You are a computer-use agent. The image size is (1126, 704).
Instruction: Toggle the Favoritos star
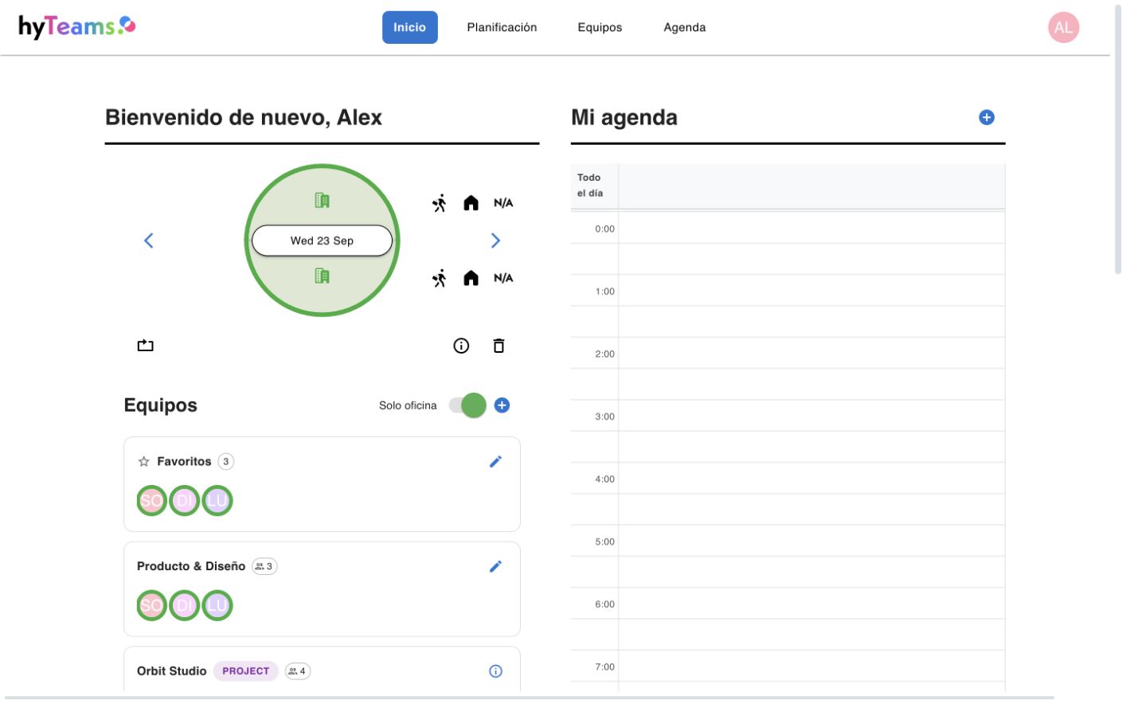click(x=143, y=461)
